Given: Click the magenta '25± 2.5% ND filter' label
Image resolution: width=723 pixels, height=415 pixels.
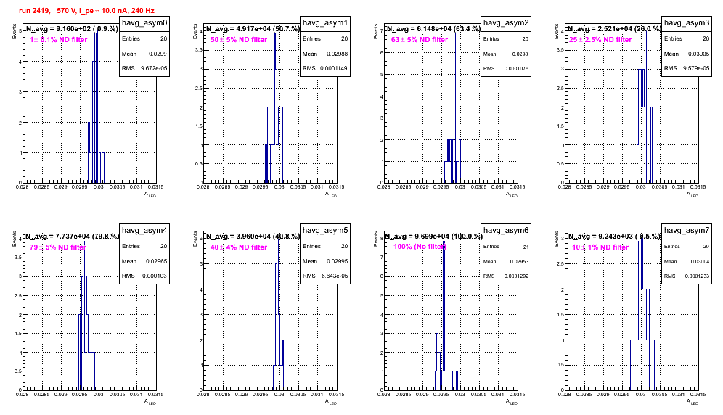Looking at the screenshot, I should [x=600, y=40].
